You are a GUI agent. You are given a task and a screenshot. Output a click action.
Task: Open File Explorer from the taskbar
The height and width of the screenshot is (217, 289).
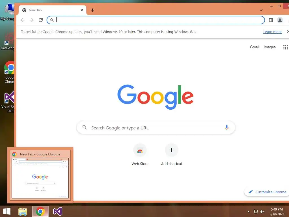tap(23, 211)
